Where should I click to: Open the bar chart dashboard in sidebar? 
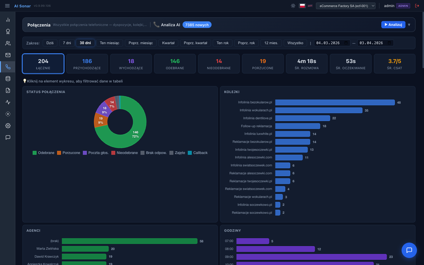point(8,20)
